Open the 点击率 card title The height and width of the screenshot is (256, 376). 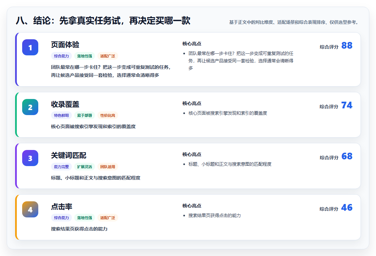pyautogui.click(x=62, y=207)
